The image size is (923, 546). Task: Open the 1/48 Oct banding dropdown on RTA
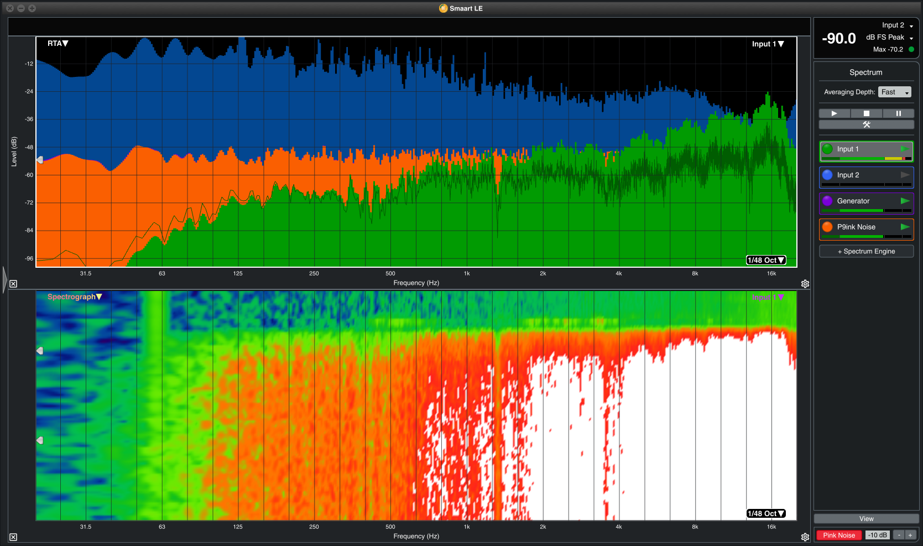(766, 260)
